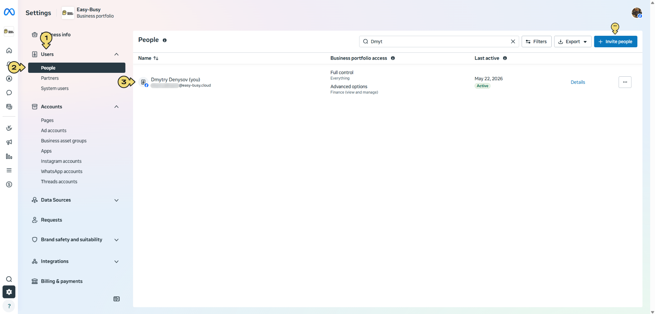Go to Home via house icon

tap(9, 50)
